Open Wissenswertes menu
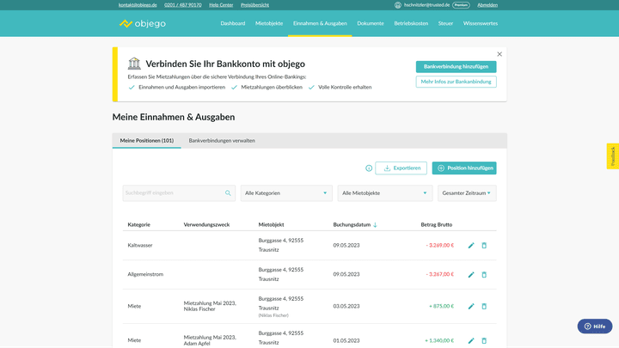 (x=481, y=23)
